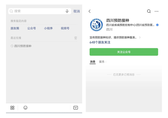The width and height of the screenshot is (168, 118).
Task: Tap the microphone voice search icon
Action: 67,11
